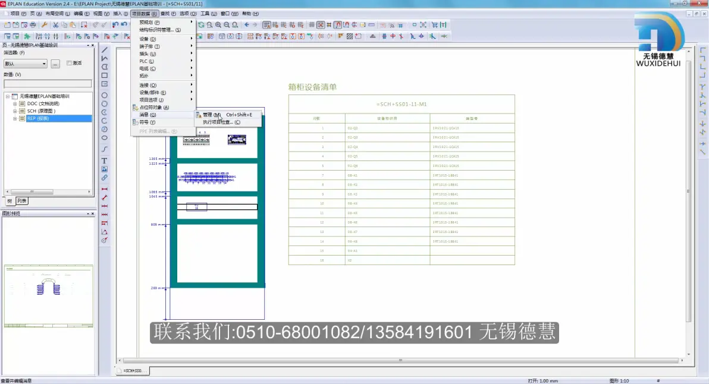The width and height of the screenshot is (709, 384).
Task: Go back with the blue left arrow
Action: pyautogui.click(x=246, y=25)
